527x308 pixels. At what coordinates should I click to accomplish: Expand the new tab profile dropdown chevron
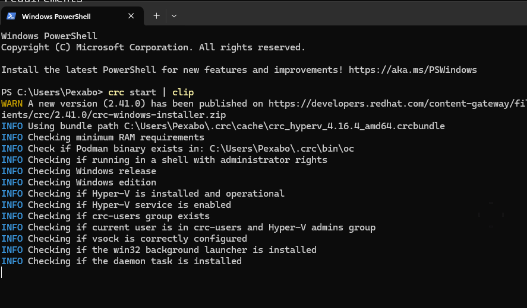click(173, 16)
